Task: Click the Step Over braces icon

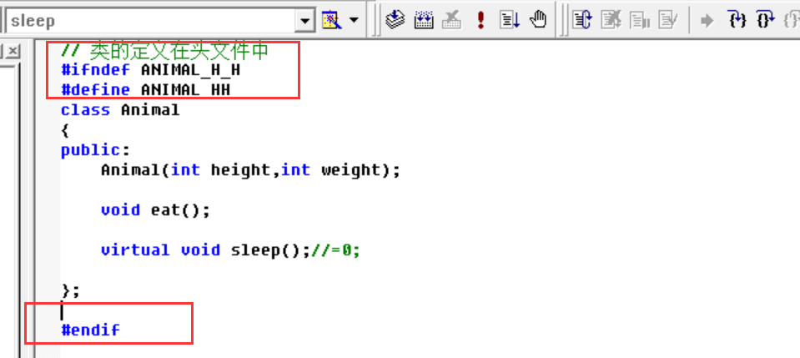Action: pos(766,20)
